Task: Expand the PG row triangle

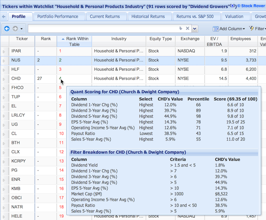Action: point(4,171)
